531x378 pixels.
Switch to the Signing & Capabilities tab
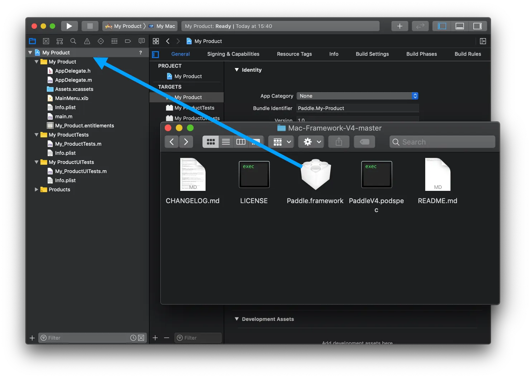[233, 54]
